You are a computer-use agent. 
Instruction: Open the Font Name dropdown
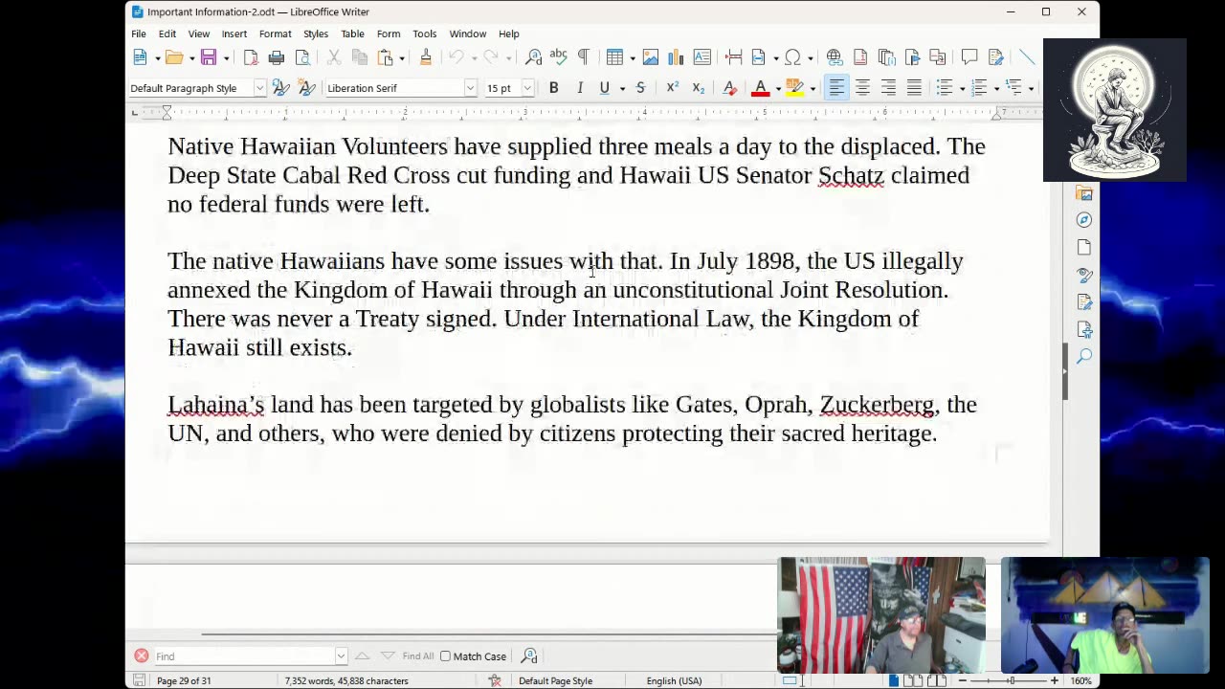click(x=470, y=88)
